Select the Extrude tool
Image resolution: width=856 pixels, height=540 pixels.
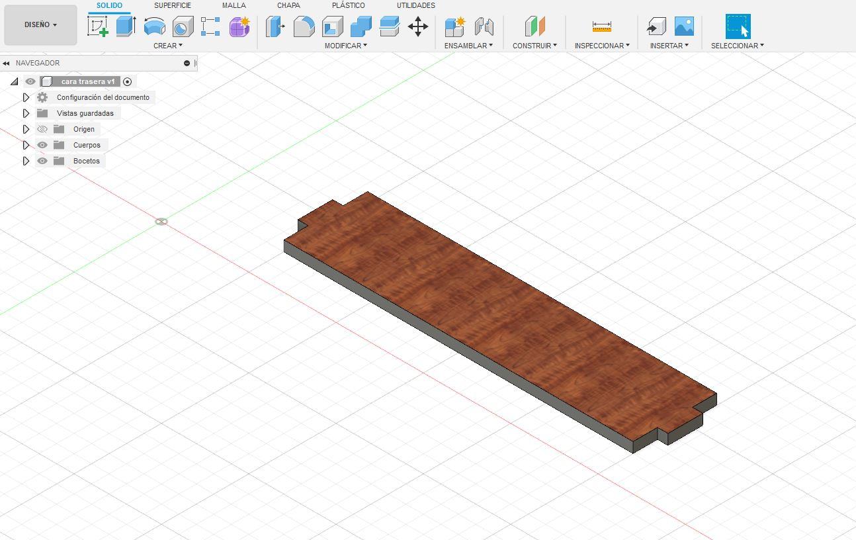click(126, 26)
